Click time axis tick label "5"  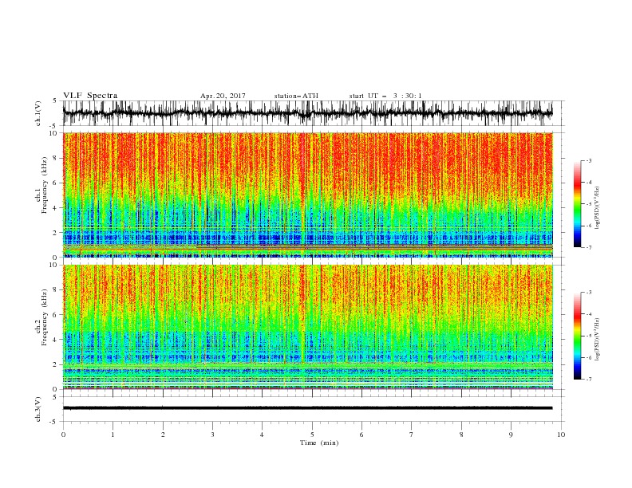pyautogui.click(x=312, y=435)
